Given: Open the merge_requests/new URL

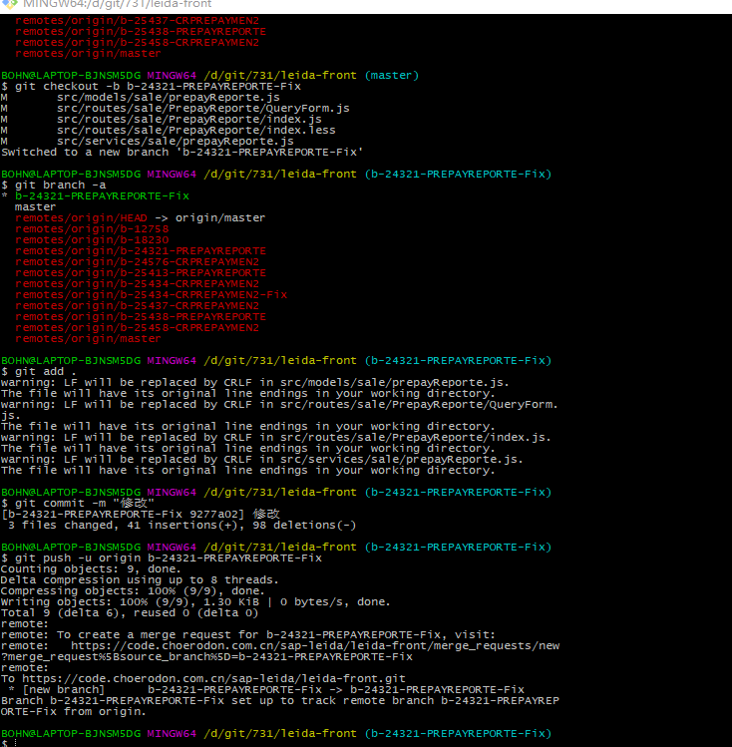Looking at the screenshot, I should [x=315, y=645].
